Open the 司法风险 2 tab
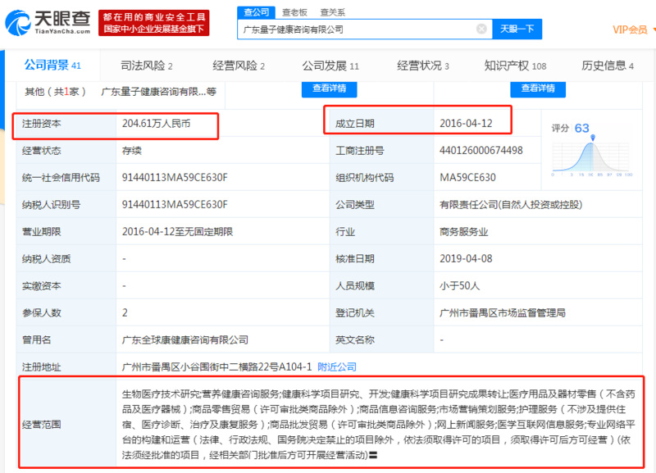 [x=147, y=66]
